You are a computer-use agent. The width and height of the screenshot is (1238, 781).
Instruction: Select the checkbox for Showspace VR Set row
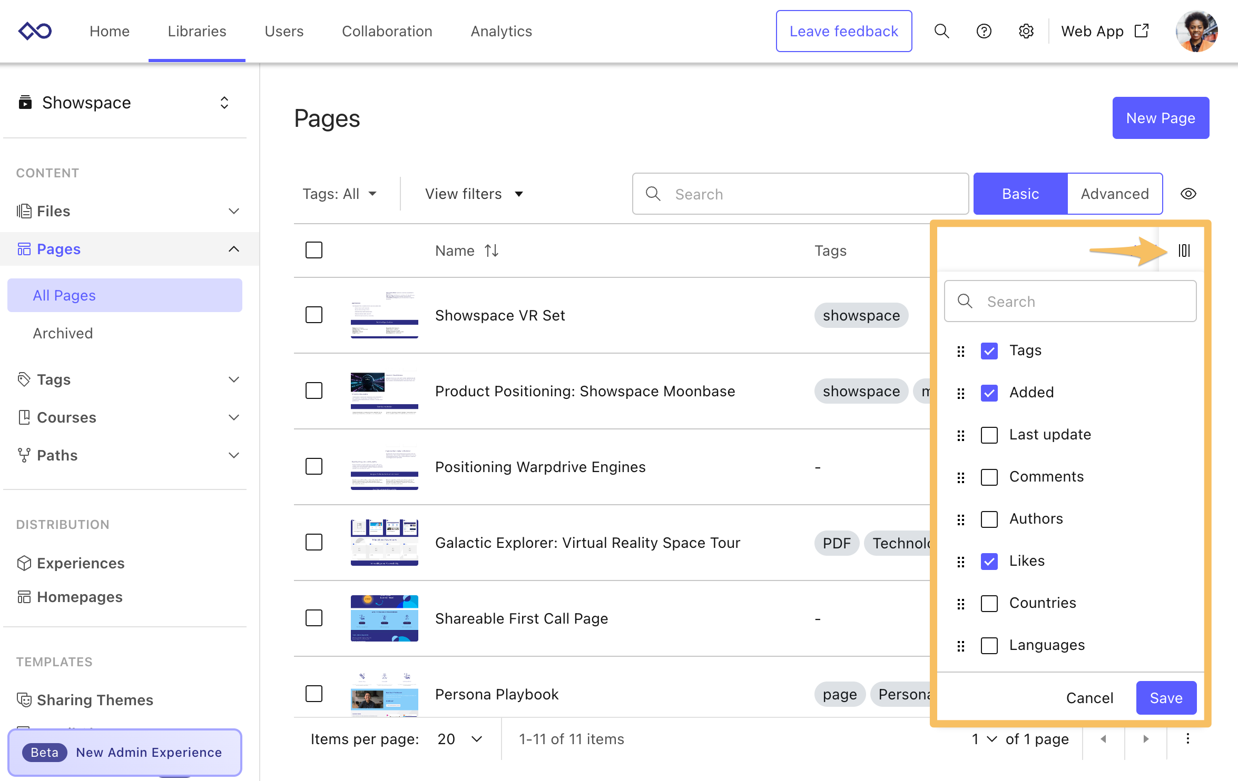pos(313,315)
